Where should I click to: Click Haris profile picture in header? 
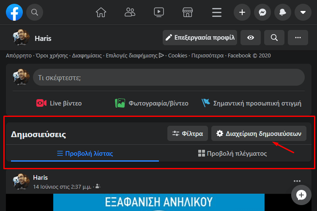21,38
